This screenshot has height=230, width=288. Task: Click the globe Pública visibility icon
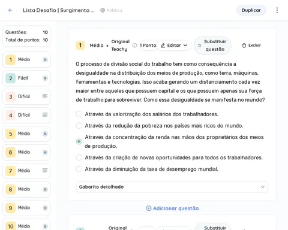click(103, 10)
